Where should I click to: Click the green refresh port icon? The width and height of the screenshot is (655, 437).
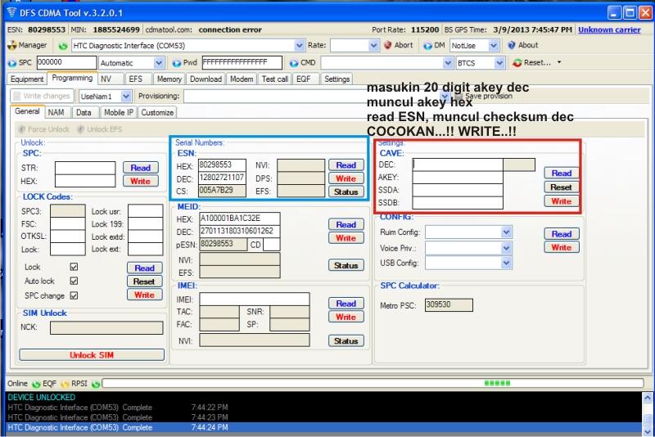tap(63, 46)
